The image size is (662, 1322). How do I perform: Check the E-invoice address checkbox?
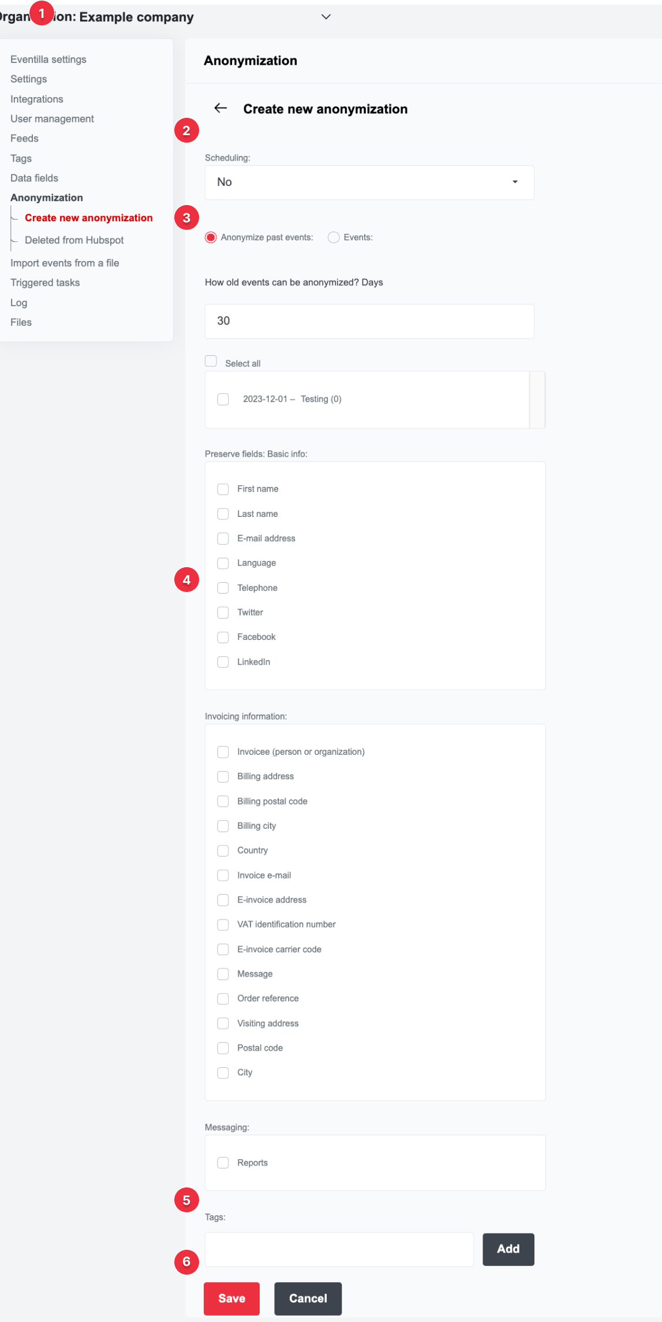pyautogui.click(x=223, y=900)
